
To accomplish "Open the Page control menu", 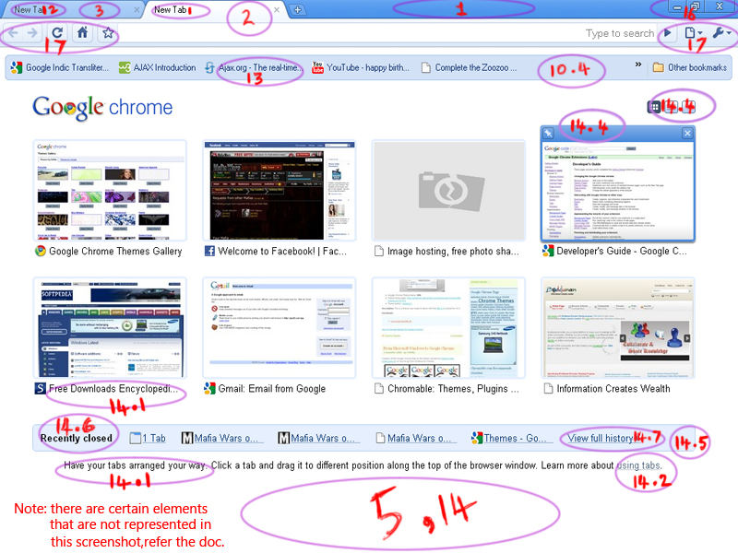I will click(x=693, y=33).
